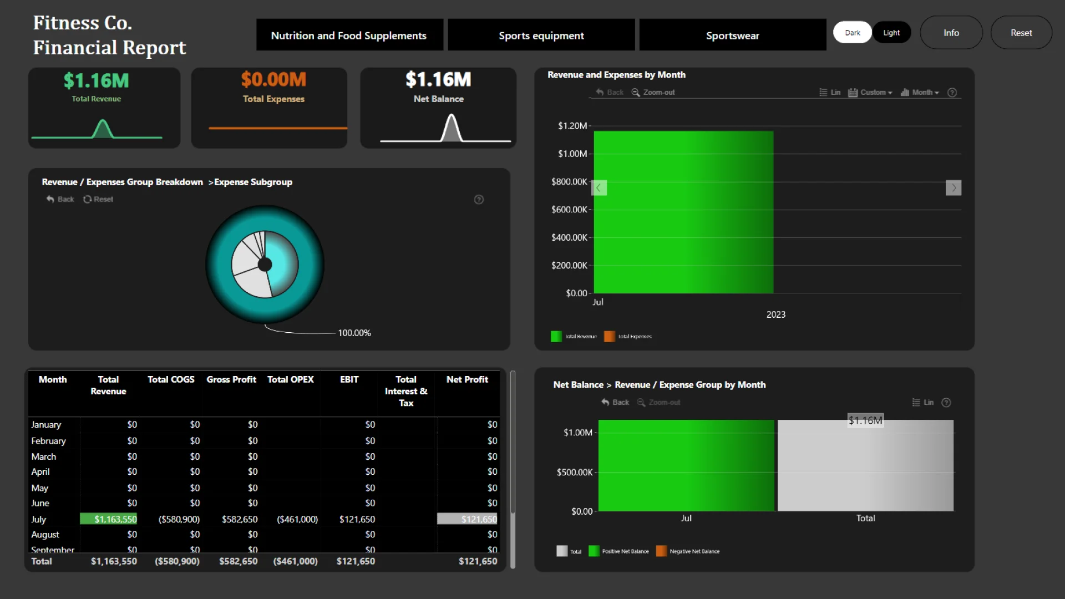This screenshot has height=599, width=1065.
Task: Toggle Lin scale in Revenue and Expenses chart
Action: [830, 92]
